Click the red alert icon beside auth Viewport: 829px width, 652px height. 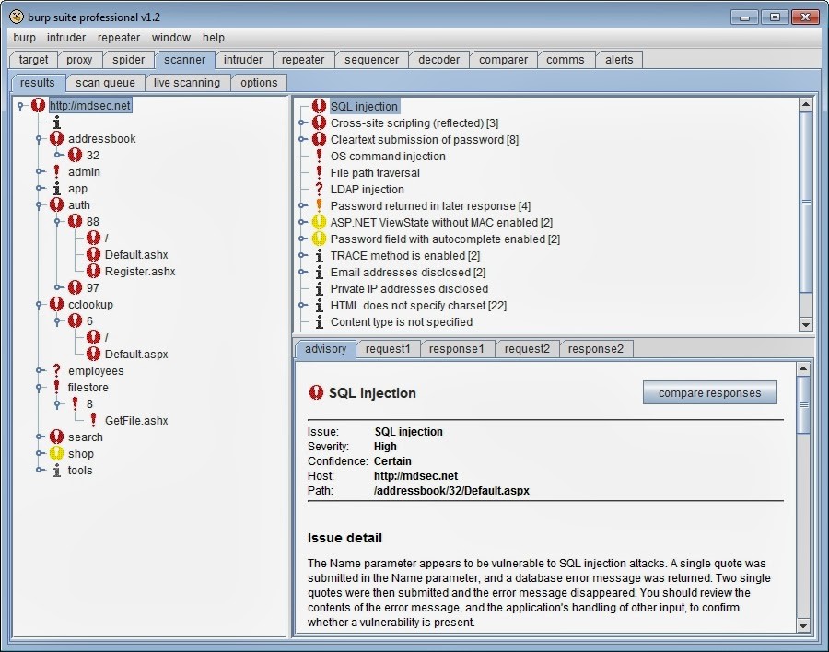pos(56,204)
